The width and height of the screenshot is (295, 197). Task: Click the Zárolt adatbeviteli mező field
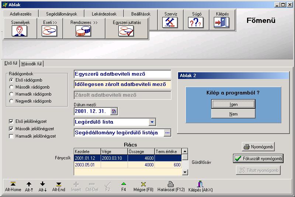[122, 95]
